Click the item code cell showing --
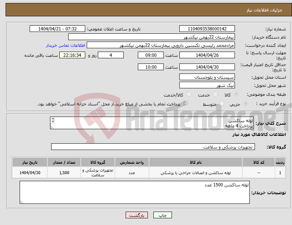Viewport: 292px width, 225px height. (x=259, y=173)
